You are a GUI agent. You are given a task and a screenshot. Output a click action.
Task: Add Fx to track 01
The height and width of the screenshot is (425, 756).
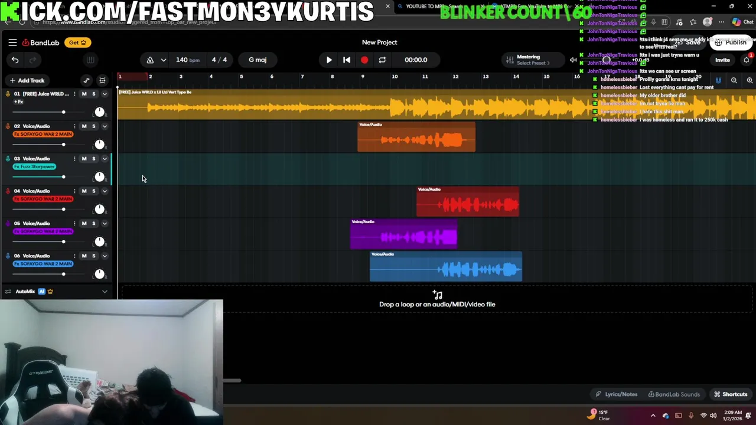[18, 102]
